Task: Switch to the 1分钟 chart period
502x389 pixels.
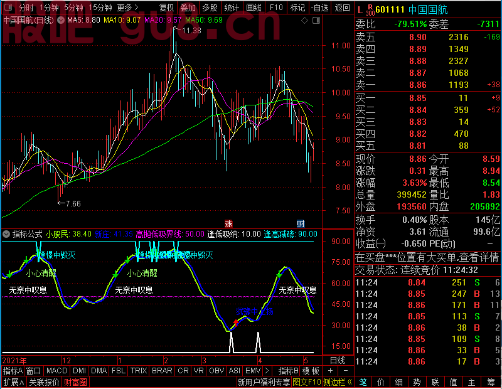Action: [x=49, y=8]
